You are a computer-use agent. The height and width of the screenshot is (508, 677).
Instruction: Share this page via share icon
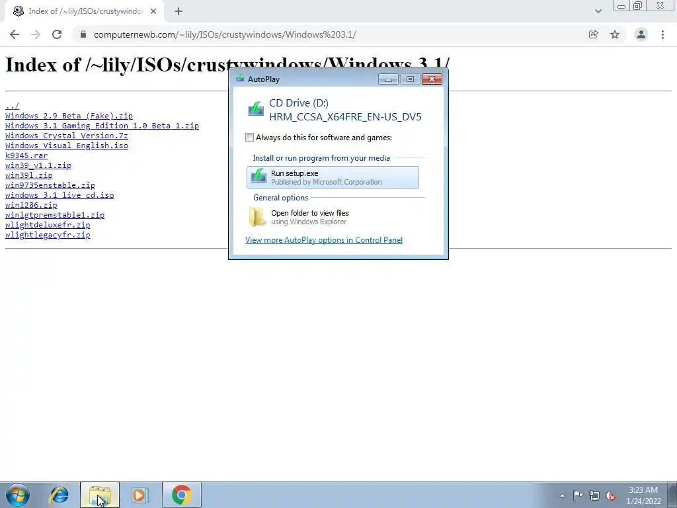593,34
